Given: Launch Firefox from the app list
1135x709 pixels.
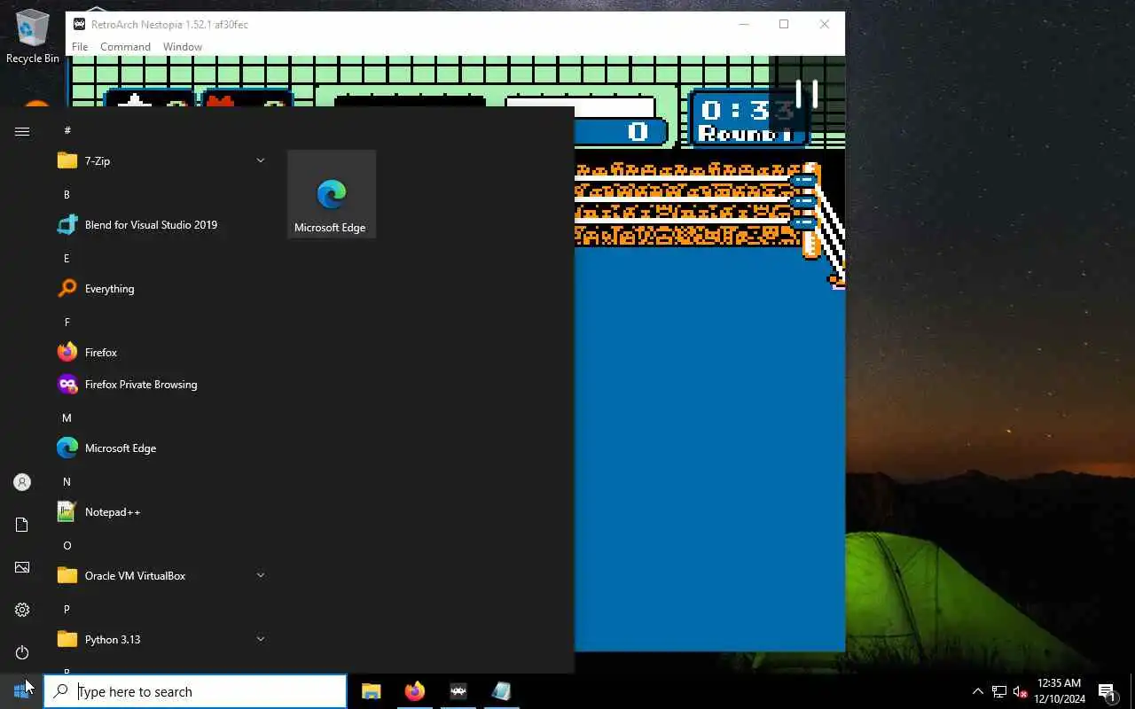Looking at the screenshot, I should click(160, 353).
